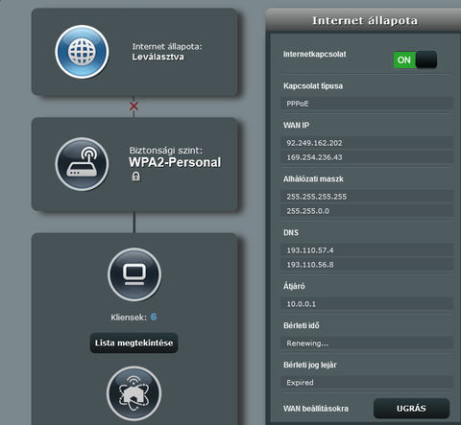Click the Kliensek label
This screenshot has width=461, height=425.
coord(129,318)
